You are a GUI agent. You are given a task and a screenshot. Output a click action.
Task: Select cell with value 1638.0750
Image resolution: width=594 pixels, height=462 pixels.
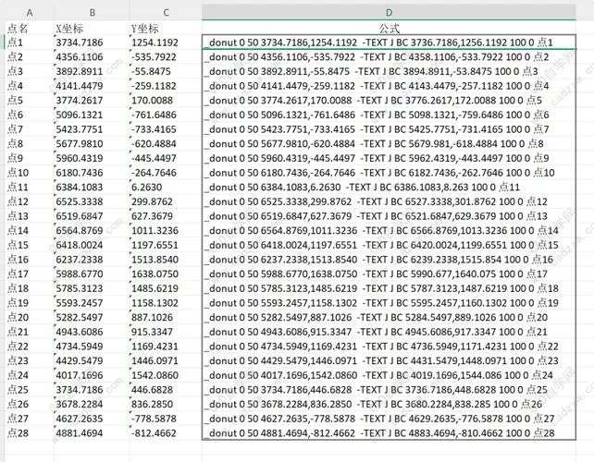coord(166,274)
